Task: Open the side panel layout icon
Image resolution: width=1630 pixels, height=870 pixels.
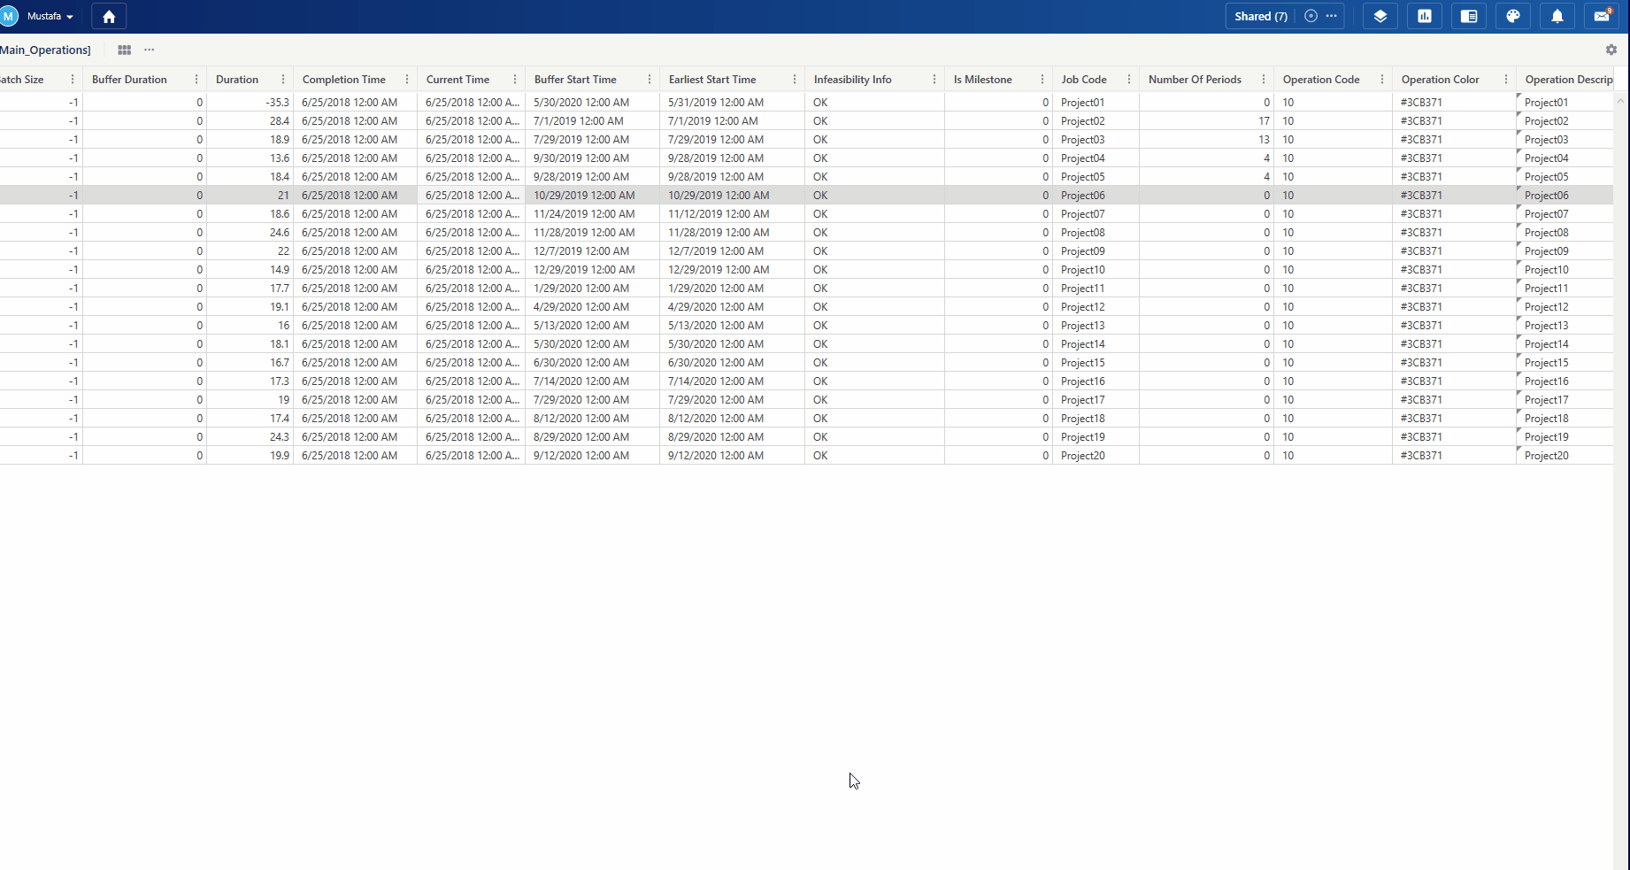Action: (x=1468, y=16)
